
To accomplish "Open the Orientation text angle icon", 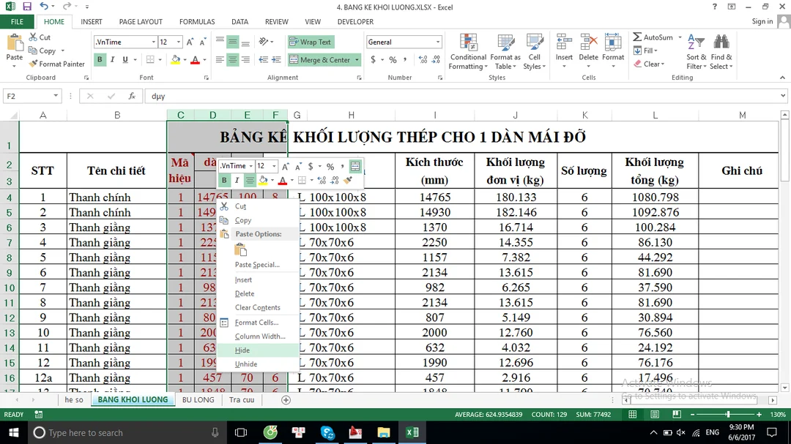I will [264, 42].
